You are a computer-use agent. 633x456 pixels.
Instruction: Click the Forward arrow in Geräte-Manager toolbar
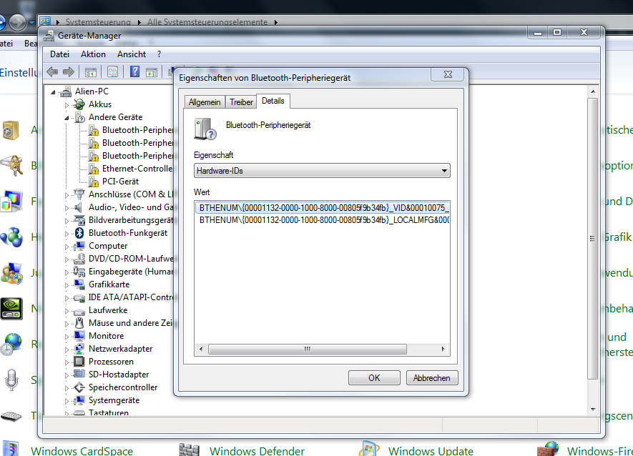pyautogui.click(x=69, y=71)
